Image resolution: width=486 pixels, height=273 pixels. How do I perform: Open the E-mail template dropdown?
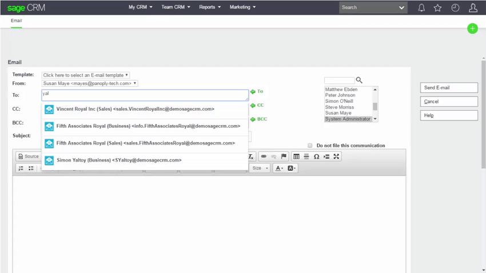86,75
